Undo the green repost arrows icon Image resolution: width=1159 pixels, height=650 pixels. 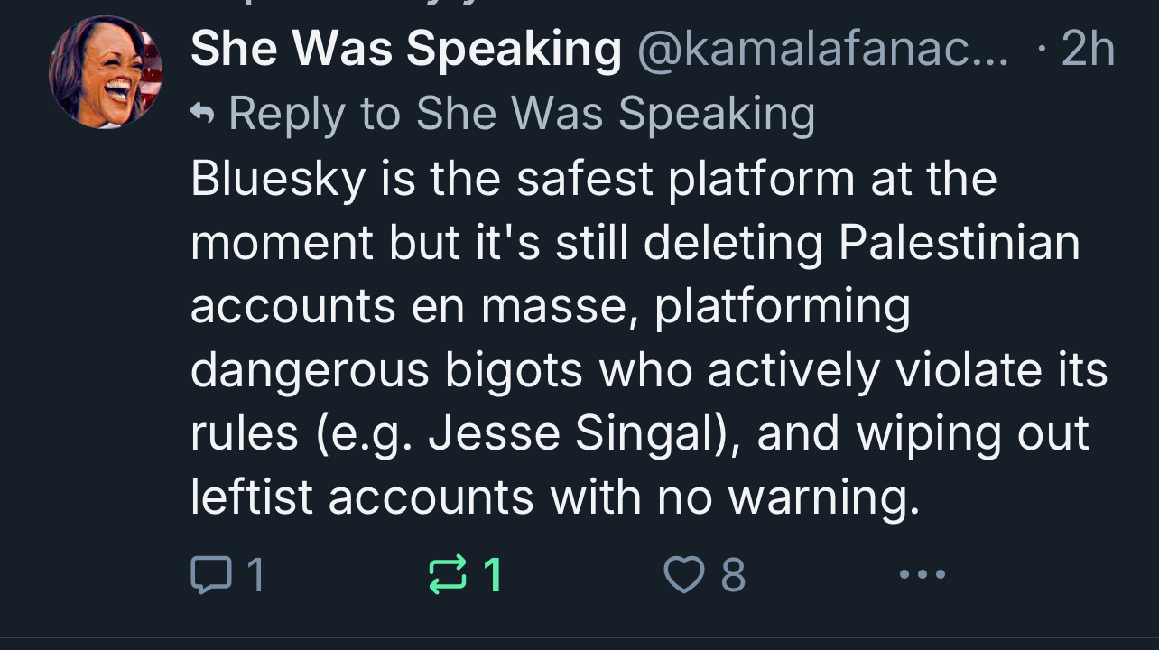[x=448, y=574]
